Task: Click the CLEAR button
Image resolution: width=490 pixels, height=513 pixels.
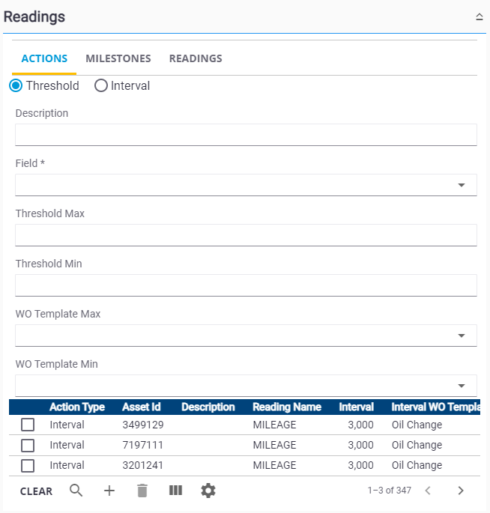Action: (x=36, y=491)
